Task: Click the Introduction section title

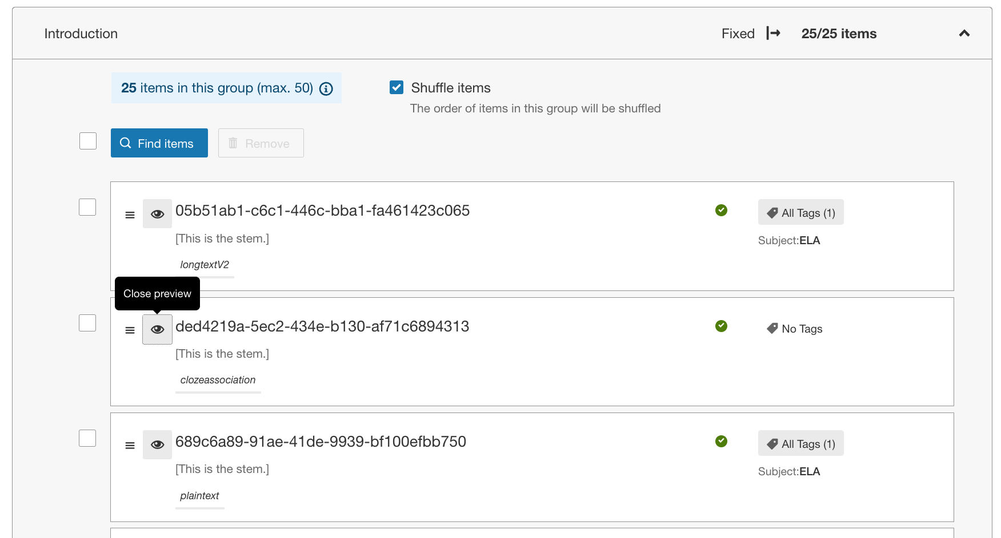Action: pos(81,34)
